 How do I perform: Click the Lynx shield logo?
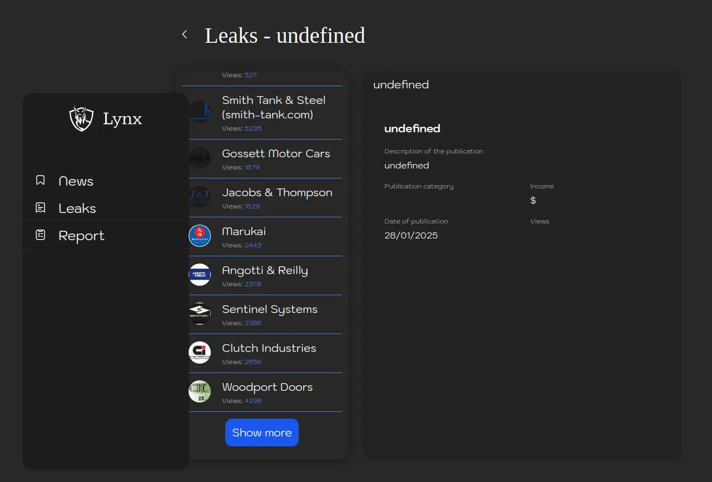81,118
